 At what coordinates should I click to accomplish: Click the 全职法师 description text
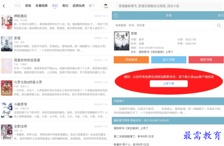coord(61,136)
